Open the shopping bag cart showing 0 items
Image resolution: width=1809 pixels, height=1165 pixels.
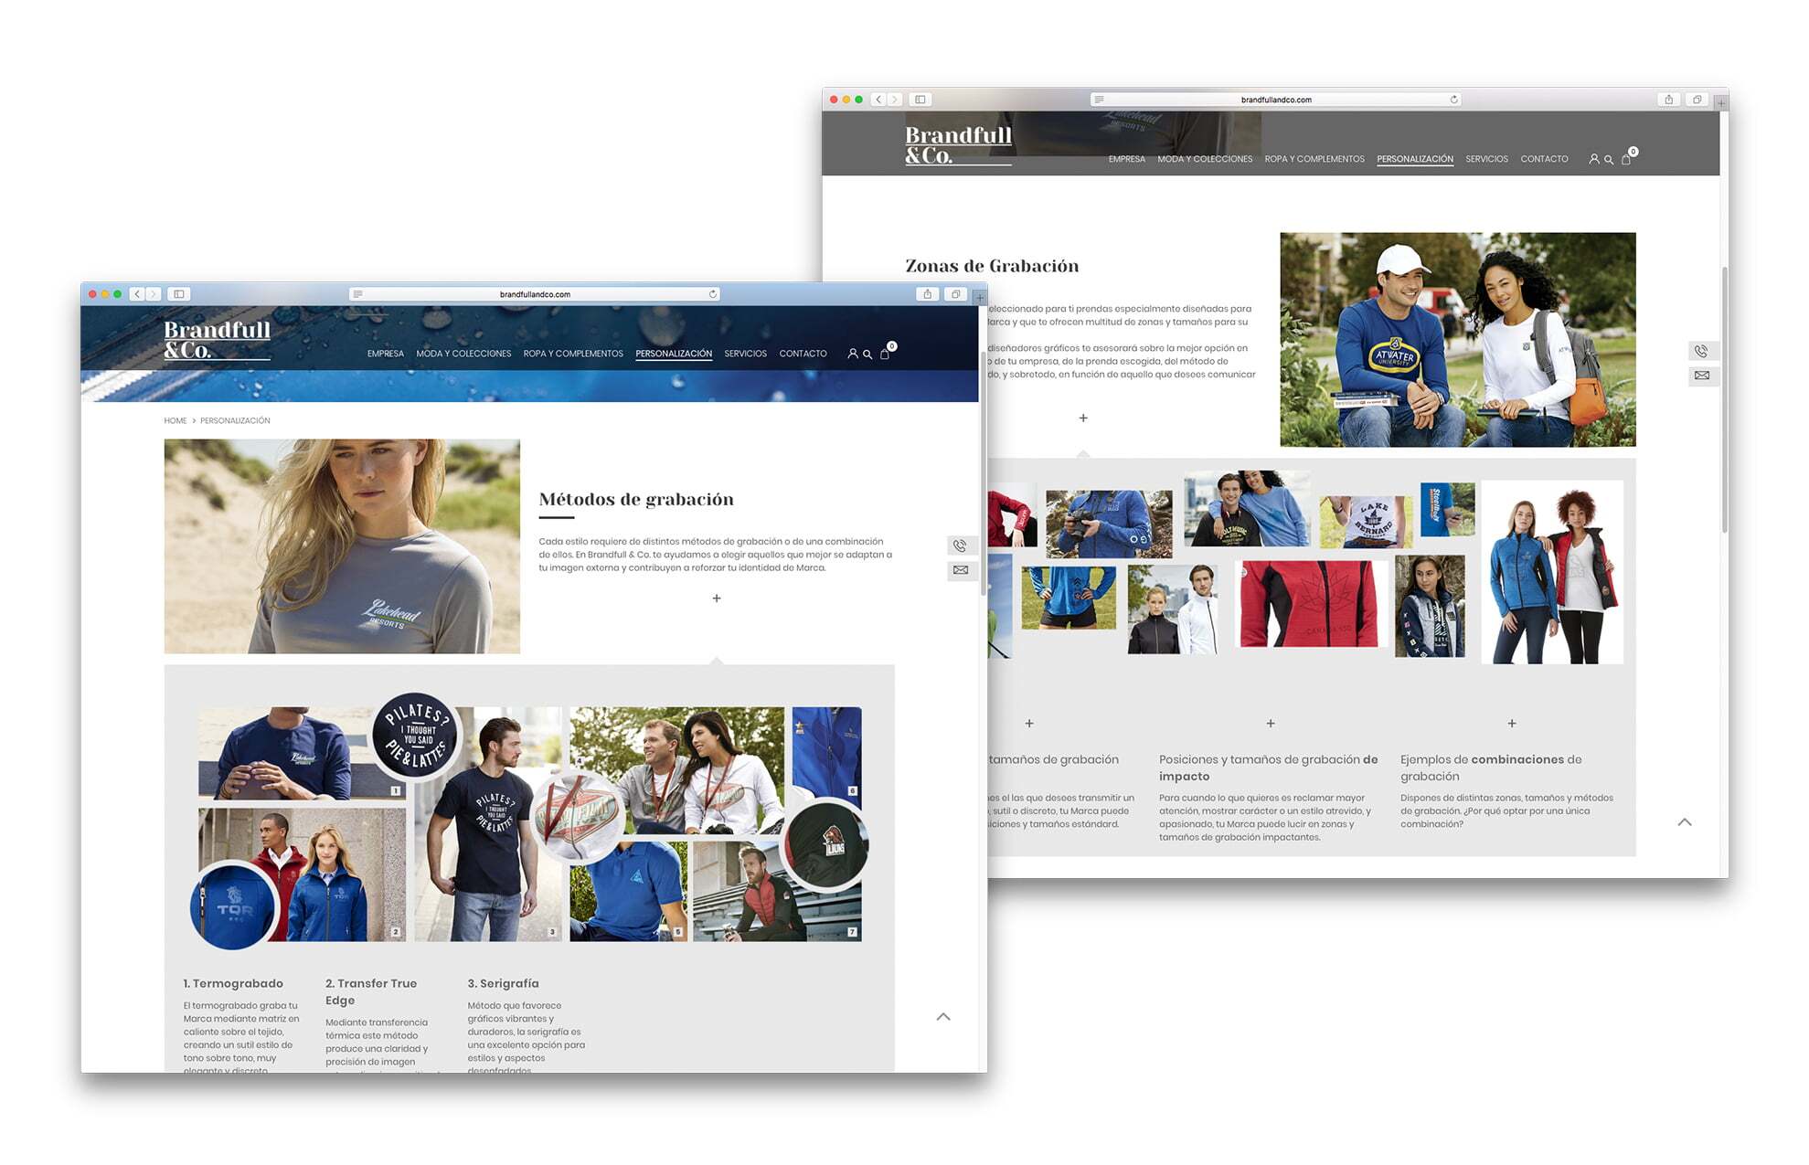pyautogui.click(x=884, y=353)
